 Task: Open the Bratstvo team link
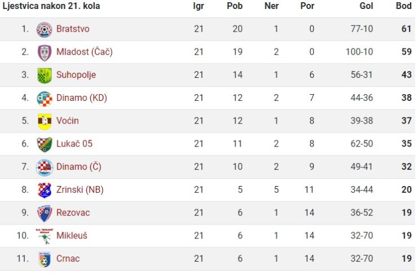(x=73, y=29)
